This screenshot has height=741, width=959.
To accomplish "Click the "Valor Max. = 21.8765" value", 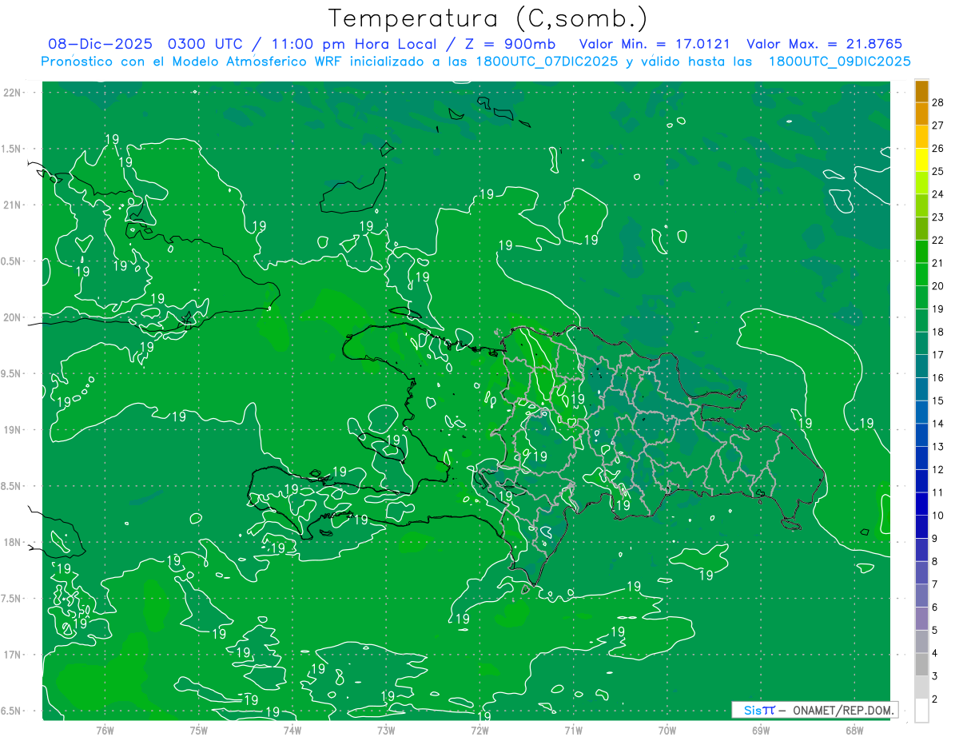I will [824, 44].
